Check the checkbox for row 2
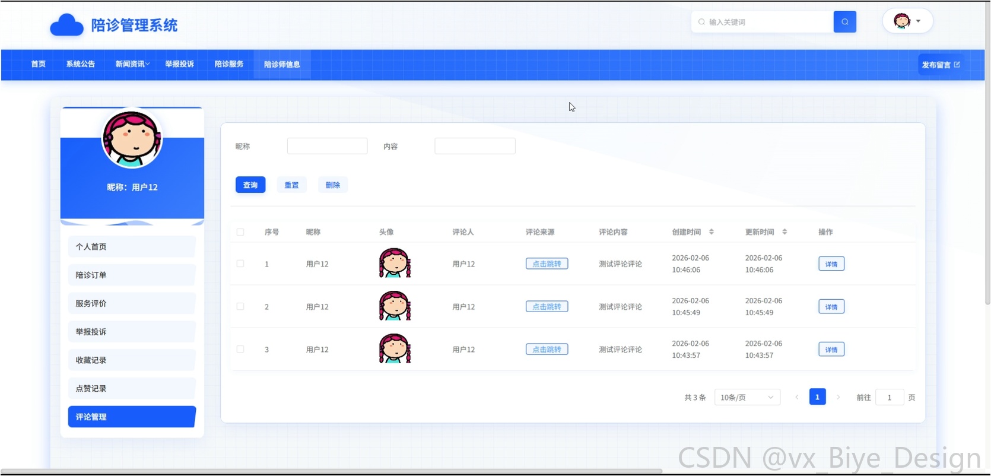The height and width of the screenshot is (476, 991). pos(240,306)
